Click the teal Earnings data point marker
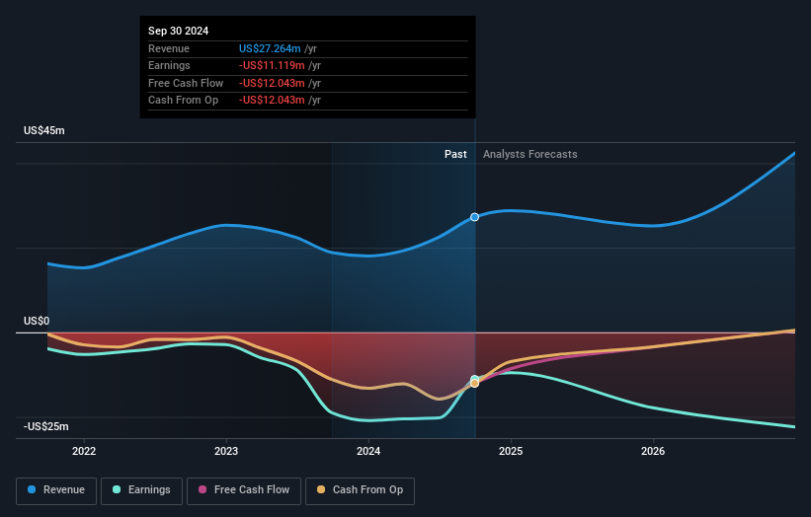The height and width of the screenshot is (517, 811). [474, 379]
